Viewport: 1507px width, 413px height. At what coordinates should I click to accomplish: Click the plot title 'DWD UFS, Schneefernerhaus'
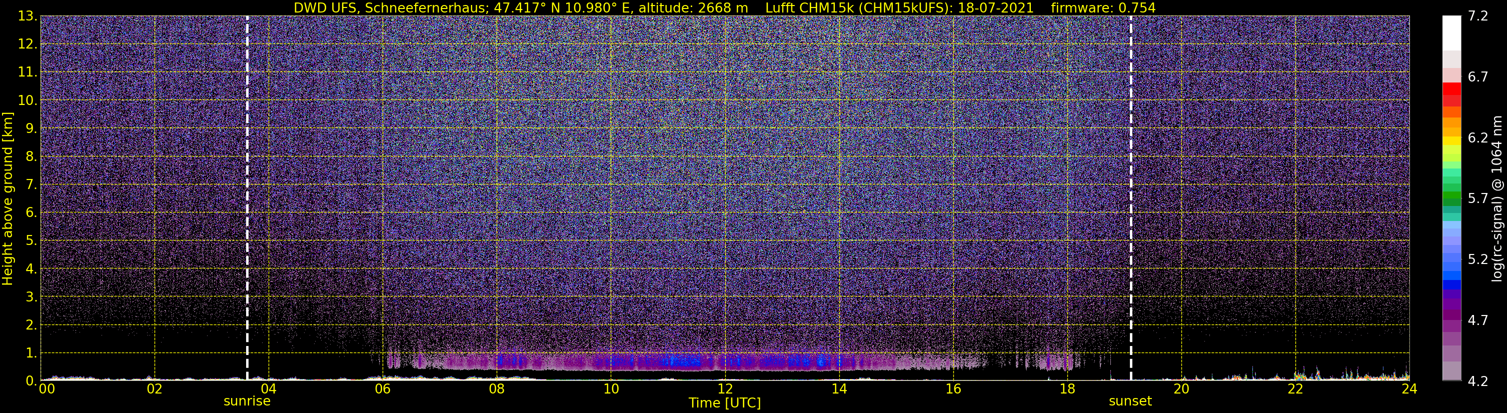coord(391,7)
